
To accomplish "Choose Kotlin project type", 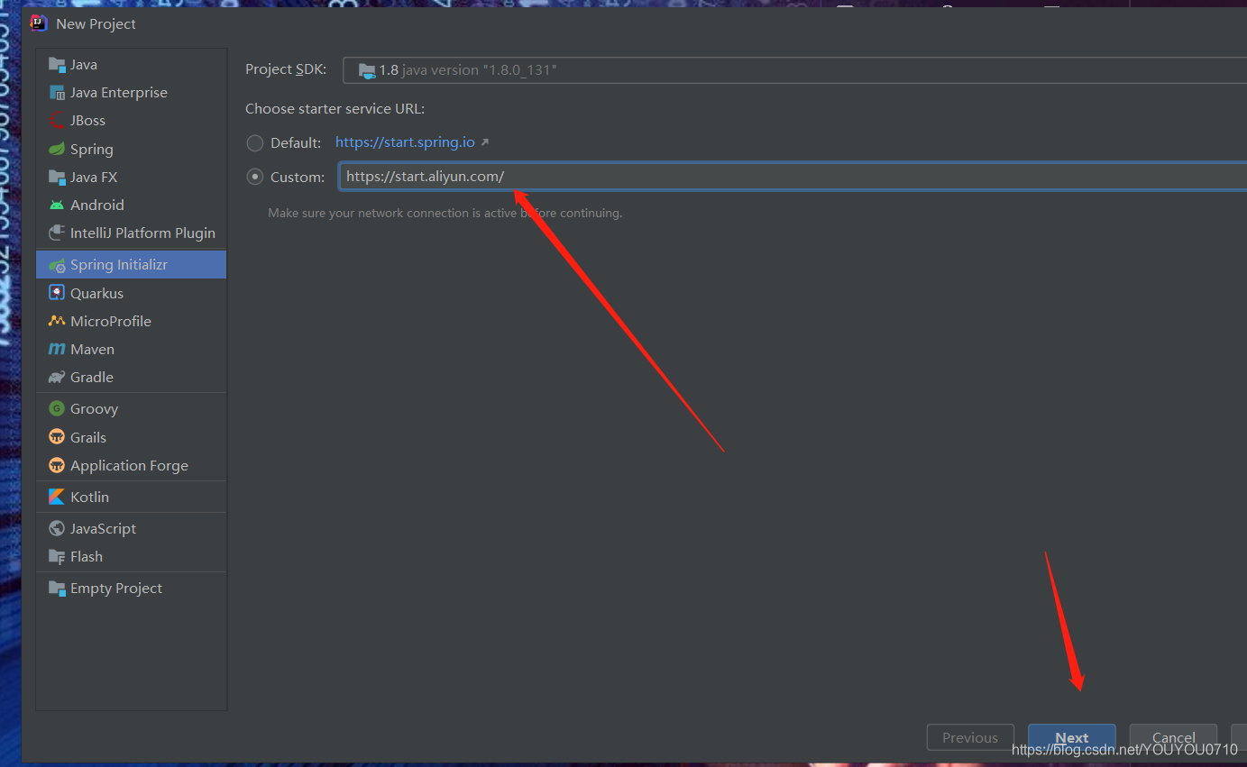I will pyautogui.click(x=131, y=498).
